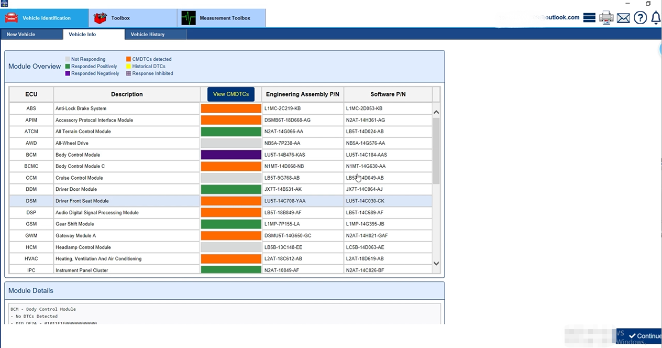Image resolution: width=662 pixels, height=348 pixels.
Task: Click the envelope mail icon
Action: [623, 18]
